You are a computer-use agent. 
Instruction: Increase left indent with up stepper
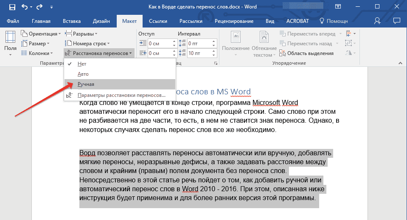click(x=174, y=41)
